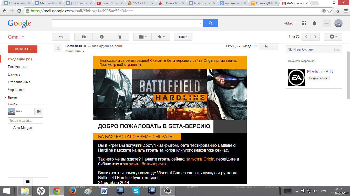Switch to the YouTube Blown Smart tab
Screen dimensions: 350x196
[x=110, y=3]
